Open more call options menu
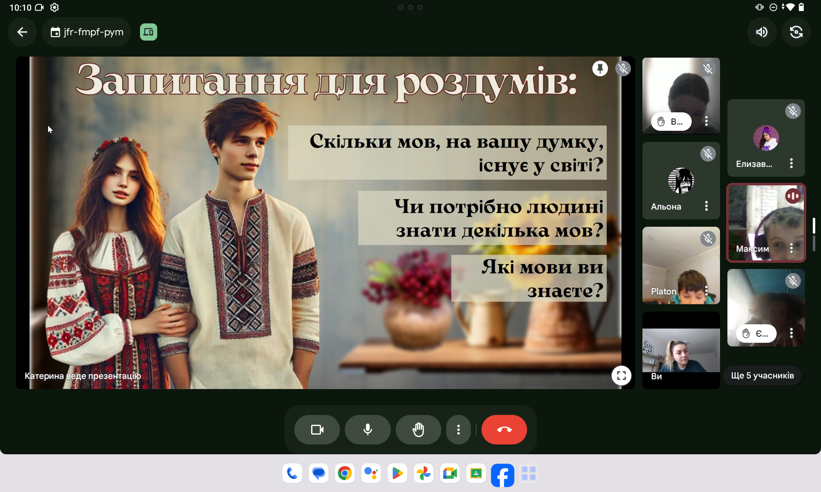 (x=458, y=429)
